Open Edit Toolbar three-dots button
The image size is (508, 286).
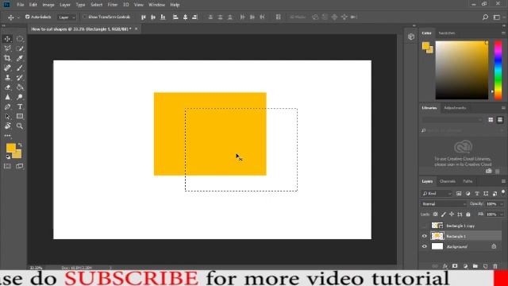pyautogui.click(x=7, y=136)
